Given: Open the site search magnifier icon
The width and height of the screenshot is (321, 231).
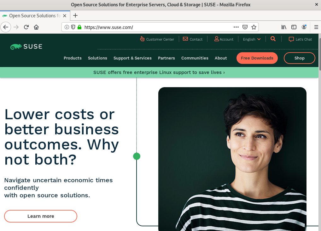Looking at the screenshot, I should (273, 39).
